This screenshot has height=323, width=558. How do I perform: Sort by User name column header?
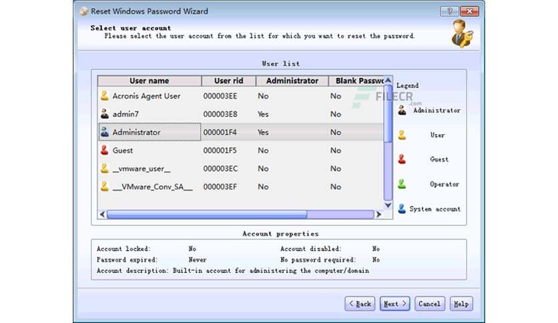(x=150, y=81)
